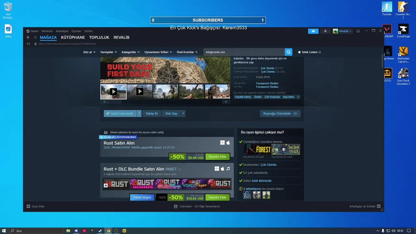Click the media strip scrollbar track
Screen dimensions: 416x234
165,102
